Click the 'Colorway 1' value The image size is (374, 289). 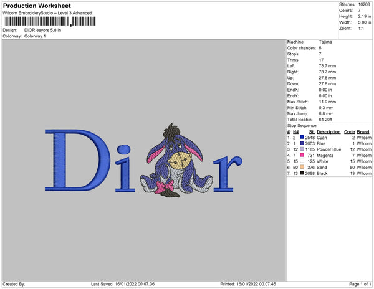(35, 36)
